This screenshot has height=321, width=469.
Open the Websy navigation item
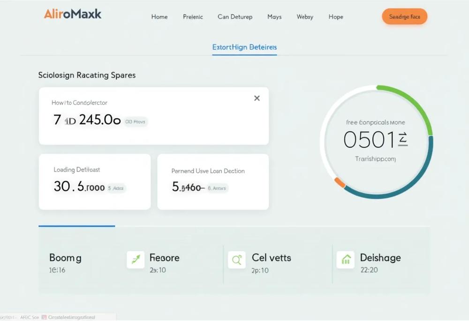pyautogui.click(x=305, y=17)
